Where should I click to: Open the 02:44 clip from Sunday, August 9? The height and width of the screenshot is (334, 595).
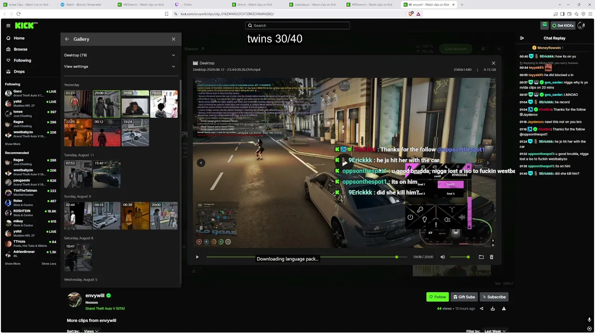point(78,216)
